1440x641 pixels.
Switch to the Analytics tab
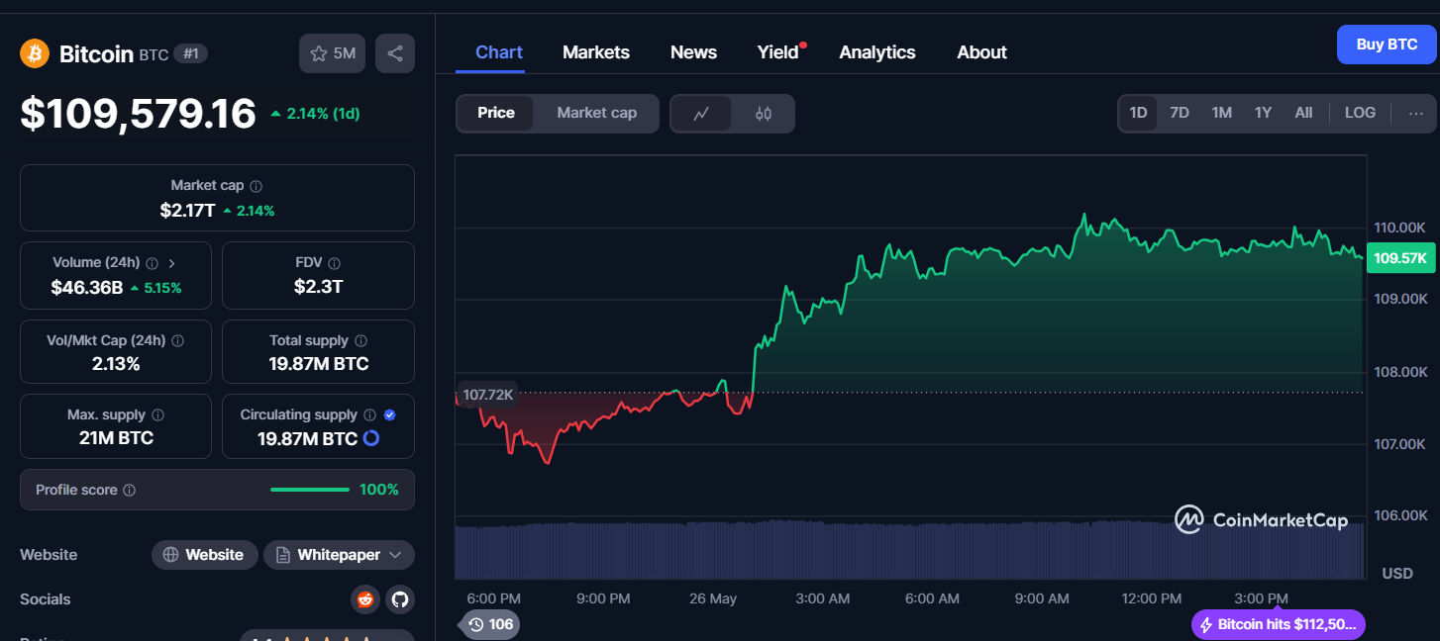tap(876, 52)
